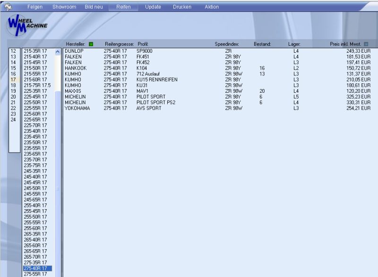Open the Reifen menu
The width and height of the screenshot is (378, 277).
coord(123,7)
